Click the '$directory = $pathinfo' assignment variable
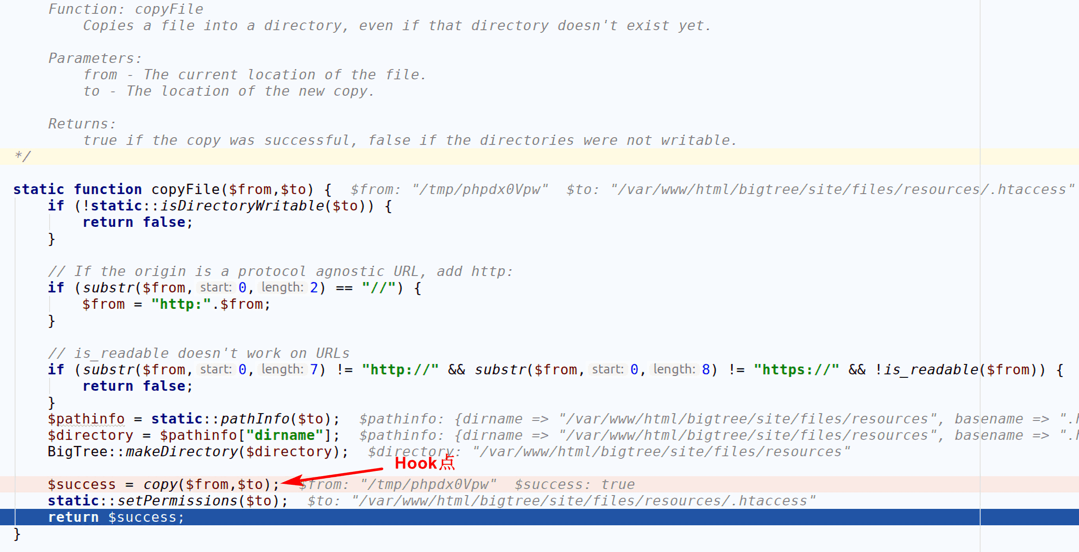The image size is (1079, 552). coord(91,435)
